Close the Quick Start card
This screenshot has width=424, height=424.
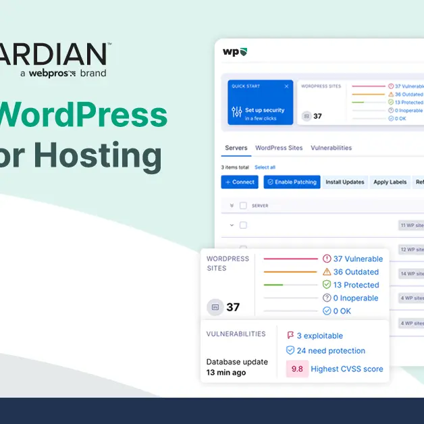(x=286, y=86)
